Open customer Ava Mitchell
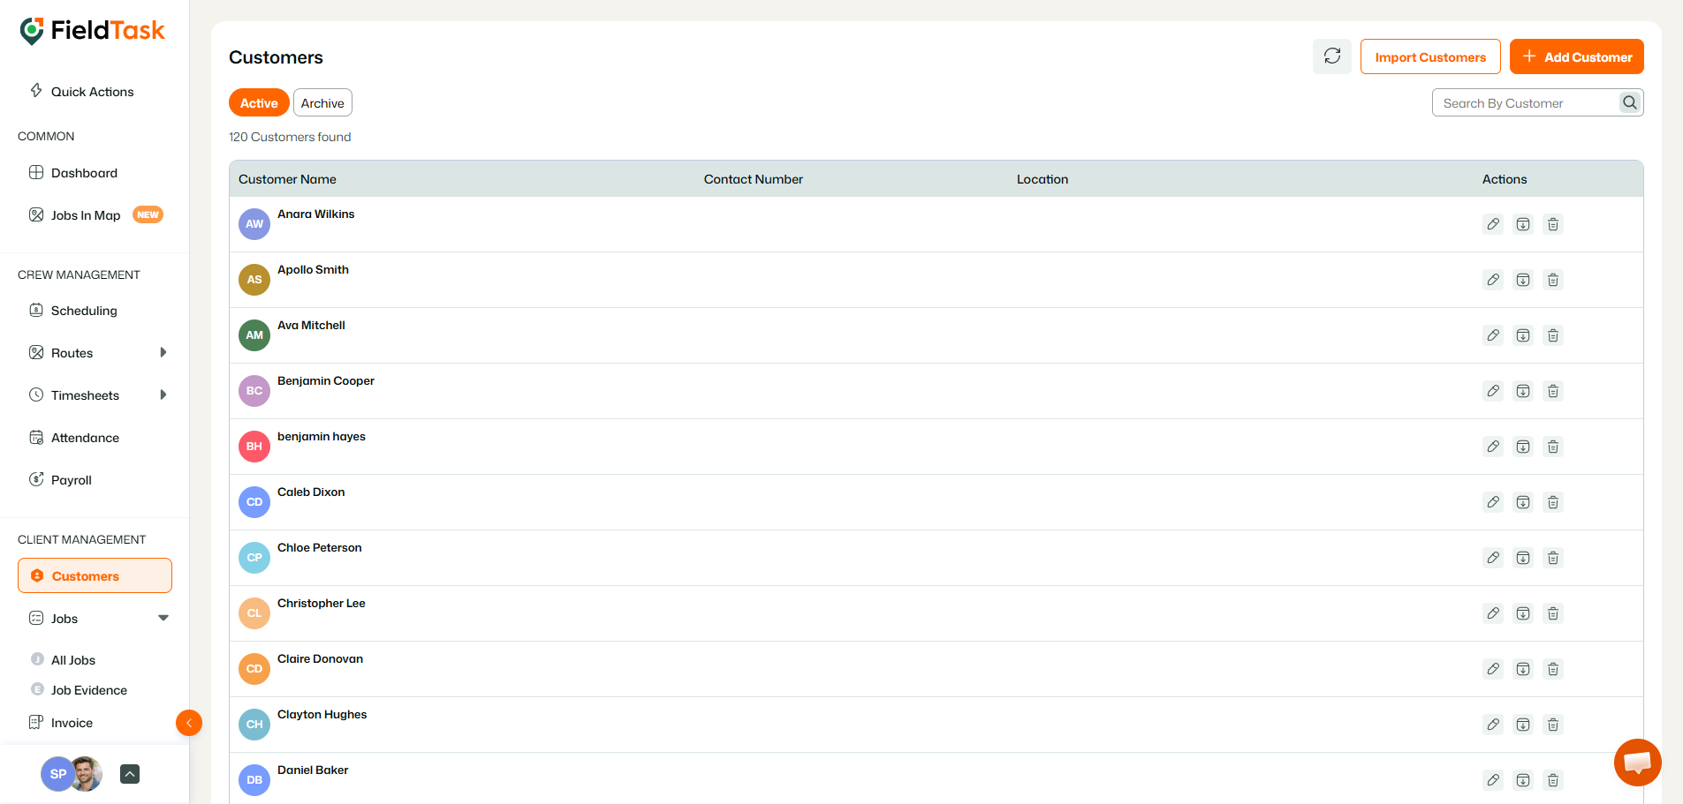The height and width of the screenshot is (804, 1683). pyautogui.click(x=311, y=326)
